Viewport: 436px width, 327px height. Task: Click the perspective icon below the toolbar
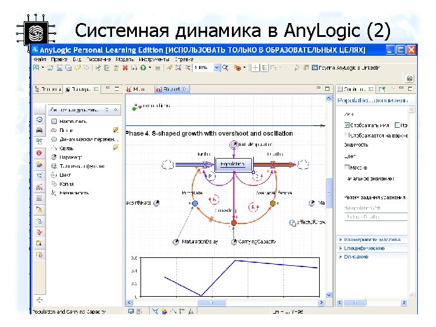click(409, 78)
